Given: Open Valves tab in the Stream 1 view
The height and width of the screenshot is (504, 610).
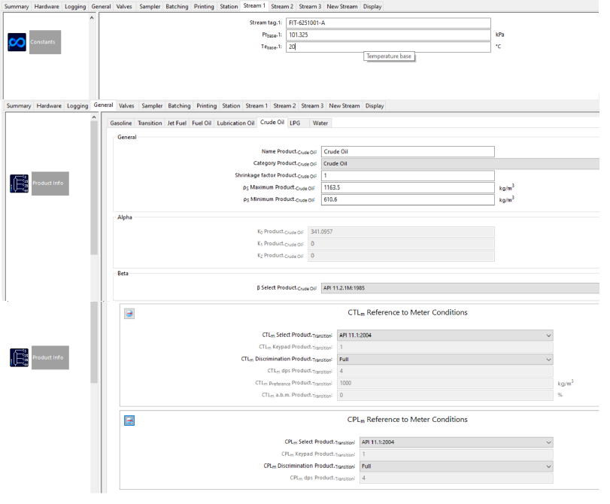Looking at the screenshot, I should [x=124, y=7].
